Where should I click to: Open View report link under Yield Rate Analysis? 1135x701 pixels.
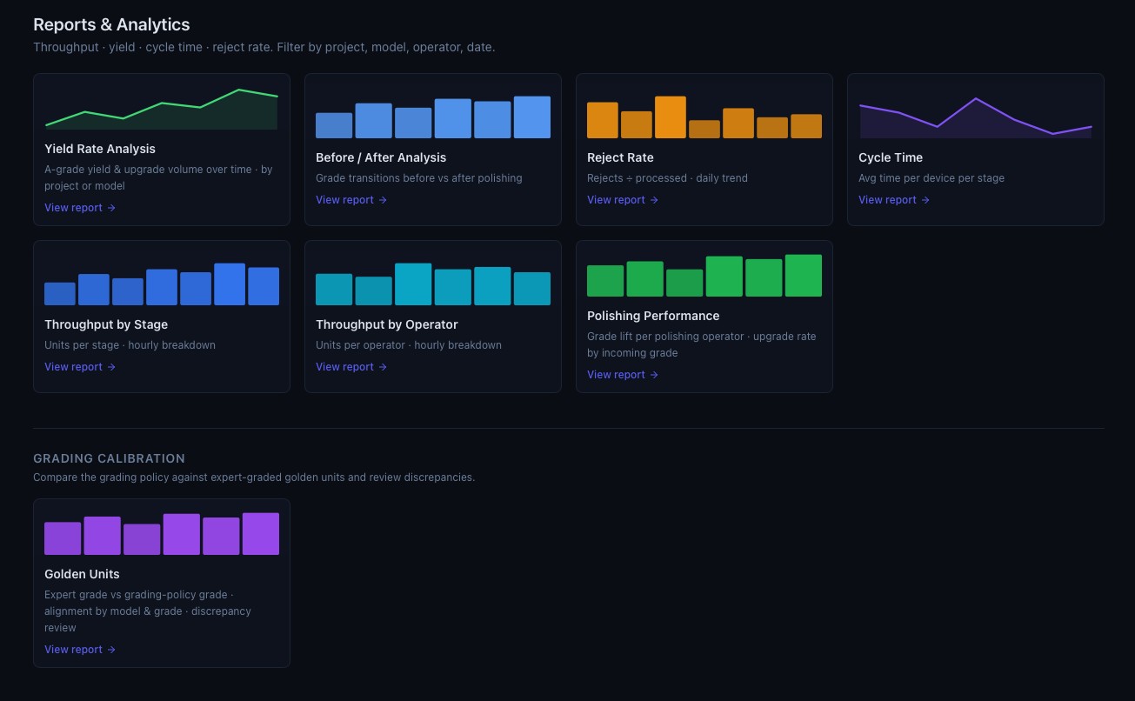[x=80, y=208]
